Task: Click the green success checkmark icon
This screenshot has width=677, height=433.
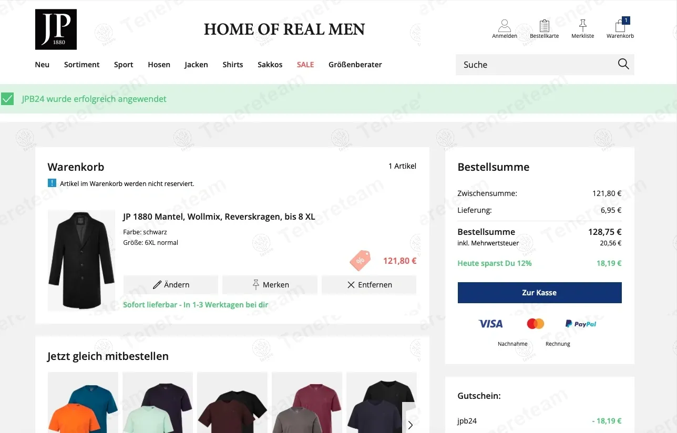Action: [x=7, y=99]
